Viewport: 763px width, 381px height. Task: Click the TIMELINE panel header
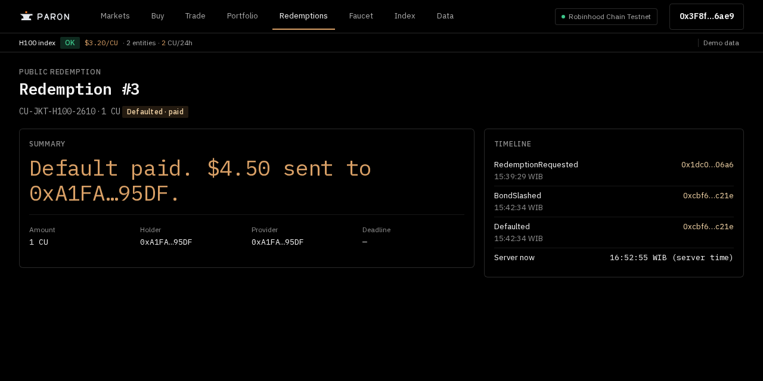(513, 144)
